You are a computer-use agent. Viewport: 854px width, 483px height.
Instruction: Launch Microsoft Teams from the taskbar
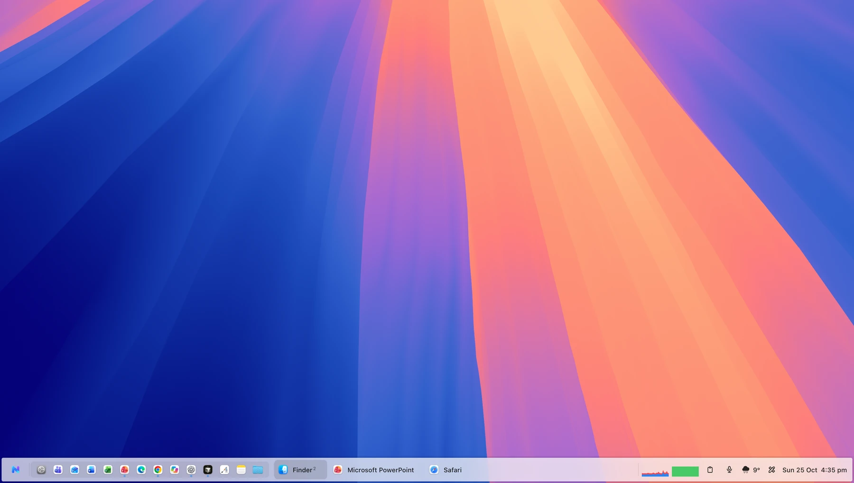tap(58, 470)
